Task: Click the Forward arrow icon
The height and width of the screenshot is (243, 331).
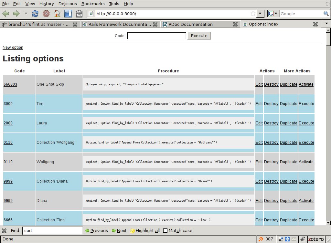Action: 16,14
